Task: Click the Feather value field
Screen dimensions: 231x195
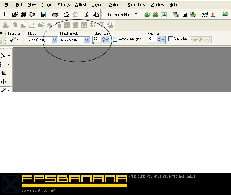Action: pos(152,39)
